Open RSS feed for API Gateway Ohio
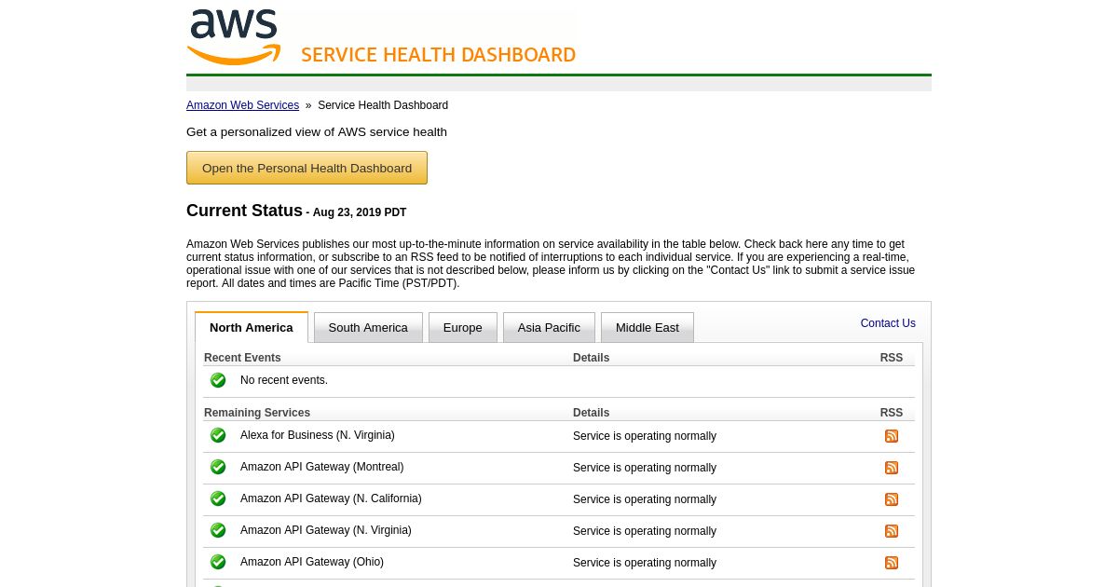The image size is (1118, 587). 892,563
